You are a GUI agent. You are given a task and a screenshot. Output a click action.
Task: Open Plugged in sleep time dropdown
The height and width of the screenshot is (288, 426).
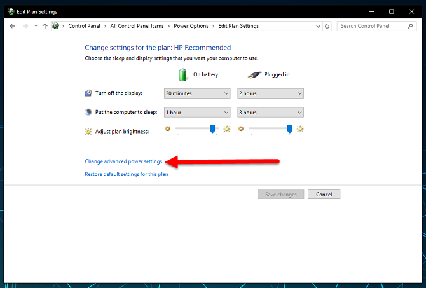pos(270,113)
